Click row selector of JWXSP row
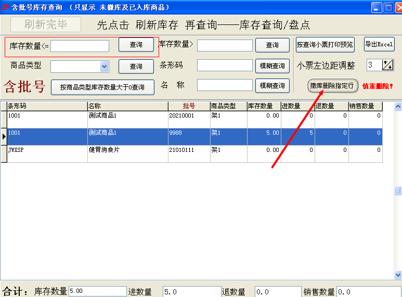Image resolution: width=402 pixels, height=297 pixels. [4, 154]
